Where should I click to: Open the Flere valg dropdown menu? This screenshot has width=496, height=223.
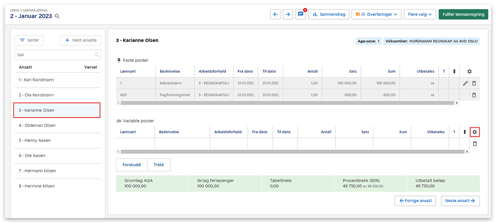(420, 15)
